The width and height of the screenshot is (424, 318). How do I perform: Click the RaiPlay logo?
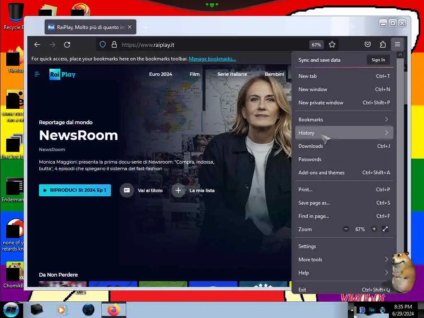(x=63, y=74)
